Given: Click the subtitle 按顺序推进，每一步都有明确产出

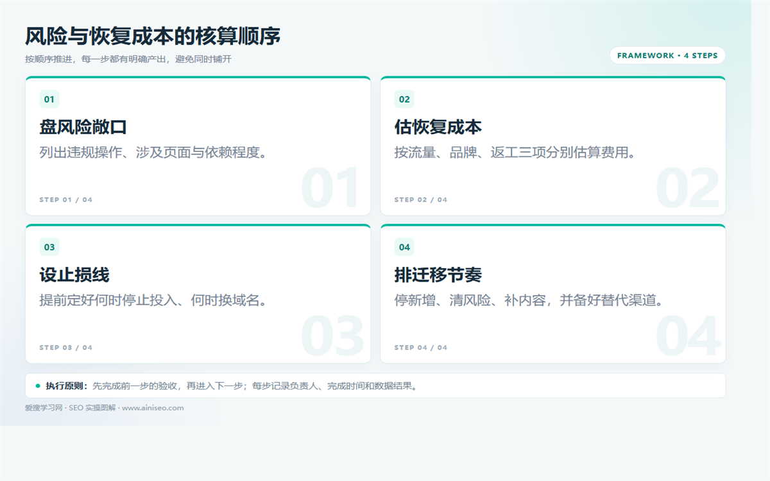Looking at the screenshot, I should click(128, 59).
